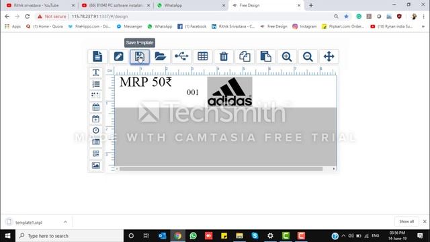Show hidden system tray icons
Screen dimensions: 430x242
coord(343,236)
